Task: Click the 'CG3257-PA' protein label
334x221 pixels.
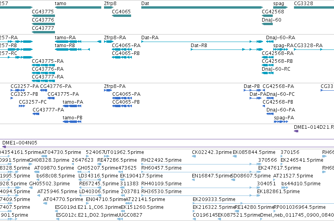Action: (25, 86)
